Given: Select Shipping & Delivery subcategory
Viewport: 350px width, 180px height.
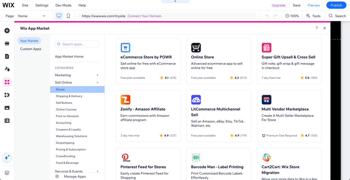Looking at the screenshot, I should pos(69,96).
